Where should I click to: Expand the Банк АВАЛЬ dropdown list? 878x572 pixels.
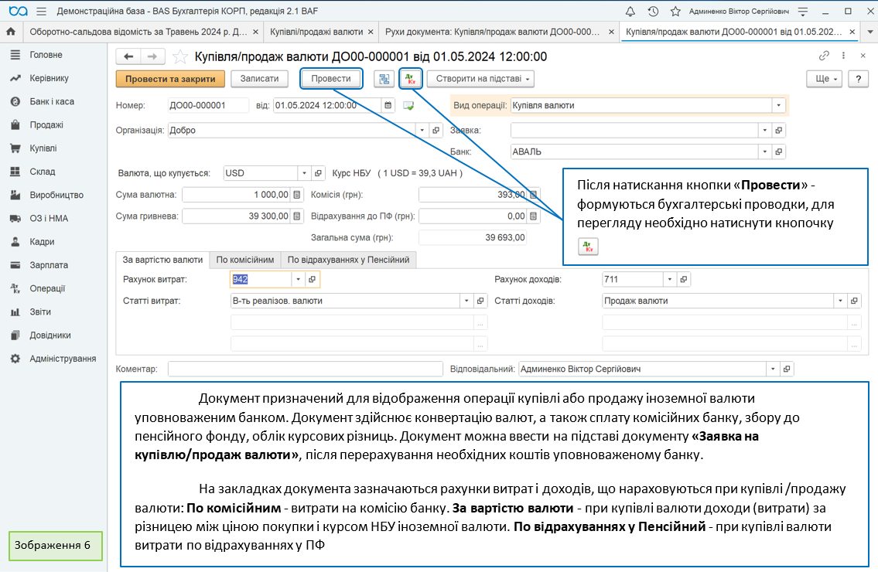pos(764,152)
